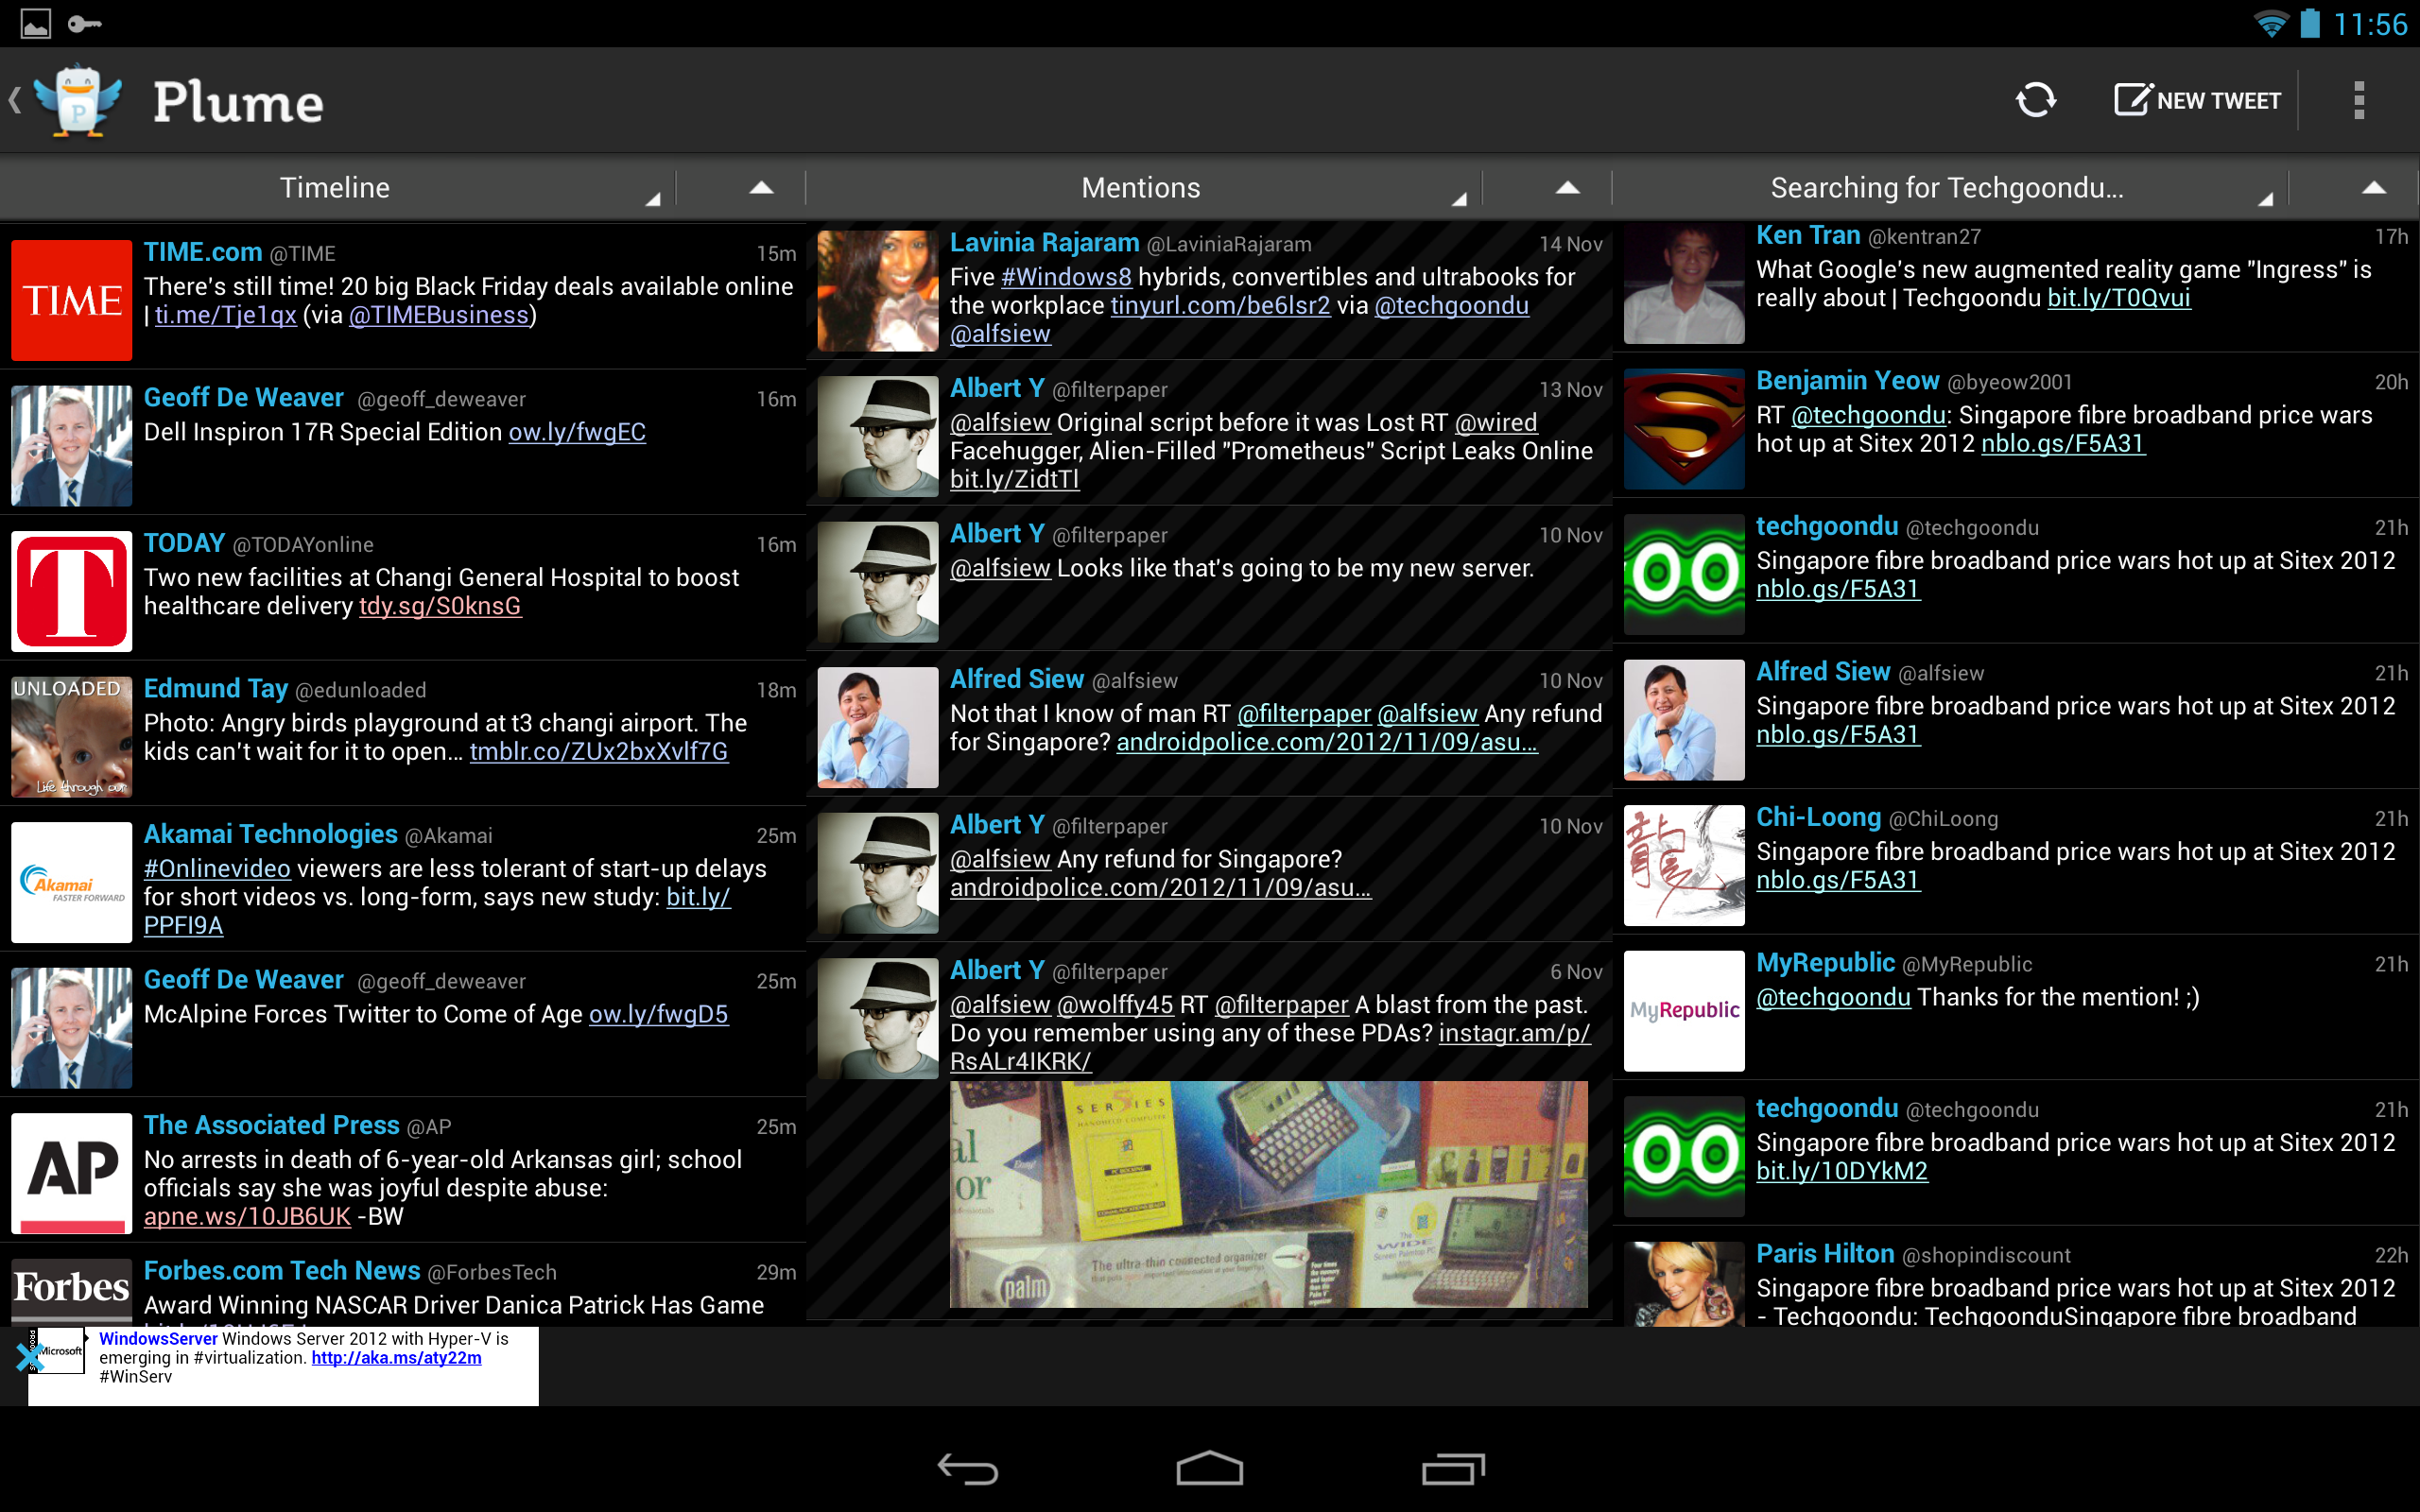Screen dimensions: 2420x1512
Task: Open Albert Y's 'new server' tweet
Action: 1210,578
